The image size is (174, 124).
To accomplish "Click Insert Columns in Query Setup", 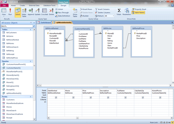I will tap(102, 9).
